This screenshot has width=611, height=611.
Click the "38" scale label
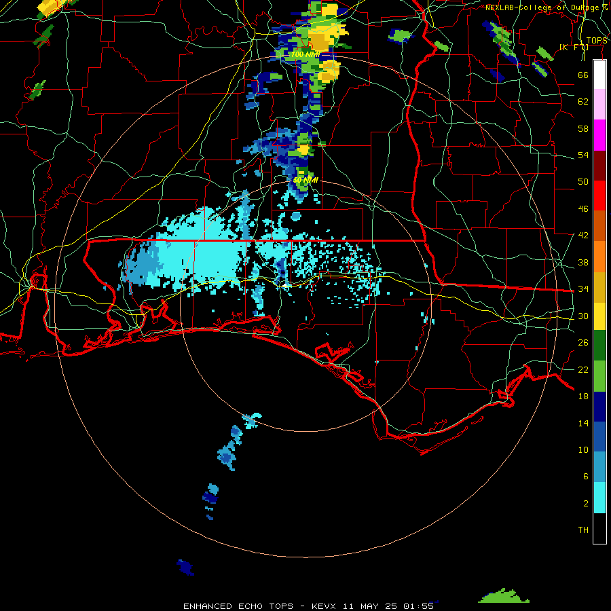coord(583,262)
